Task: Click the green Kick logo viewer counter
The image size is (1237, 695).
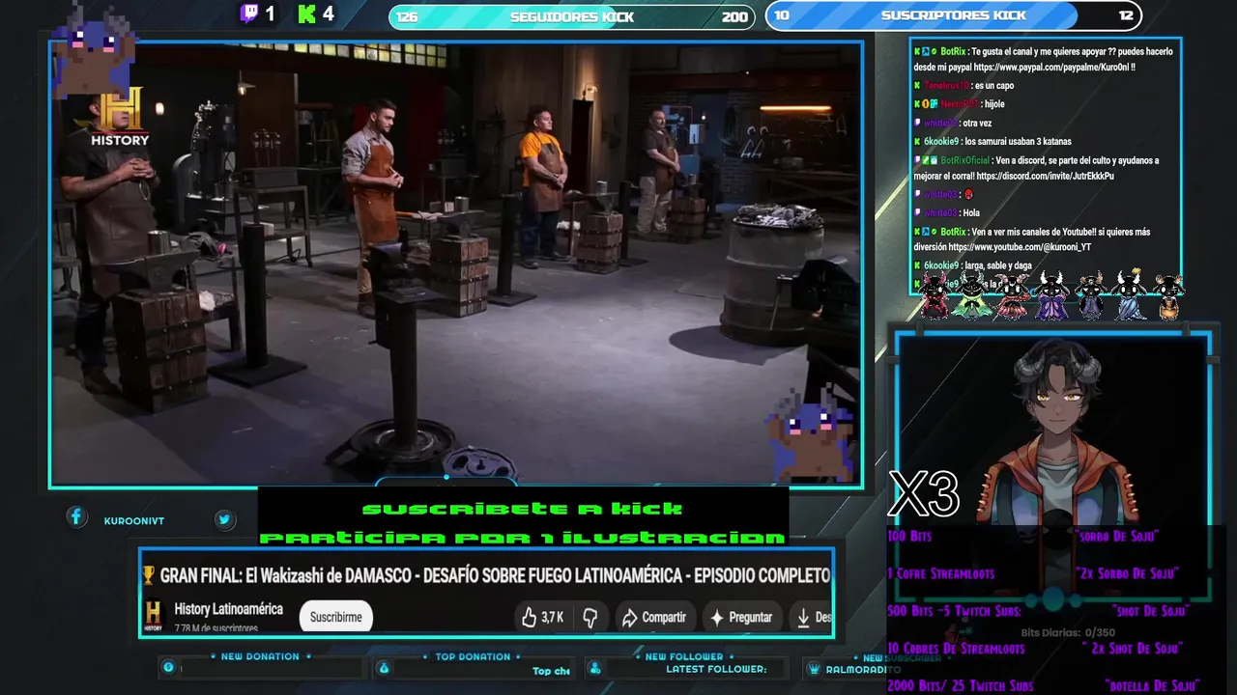Action: point(316,14)
